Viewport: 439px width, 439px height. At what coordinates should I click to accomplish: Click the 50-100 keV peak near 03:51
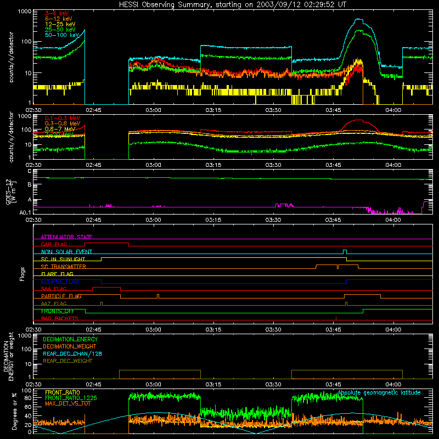(359, 19)
